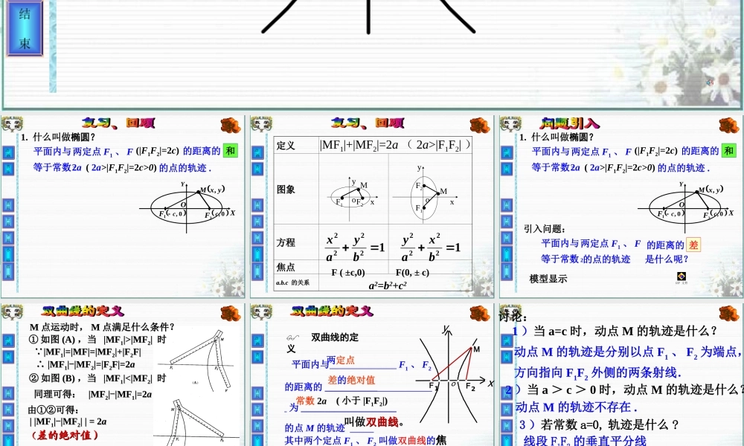The height and width of the screenshot is (446, 744).
Task: Click the vertical ellipse image in table
Action: 425,194
